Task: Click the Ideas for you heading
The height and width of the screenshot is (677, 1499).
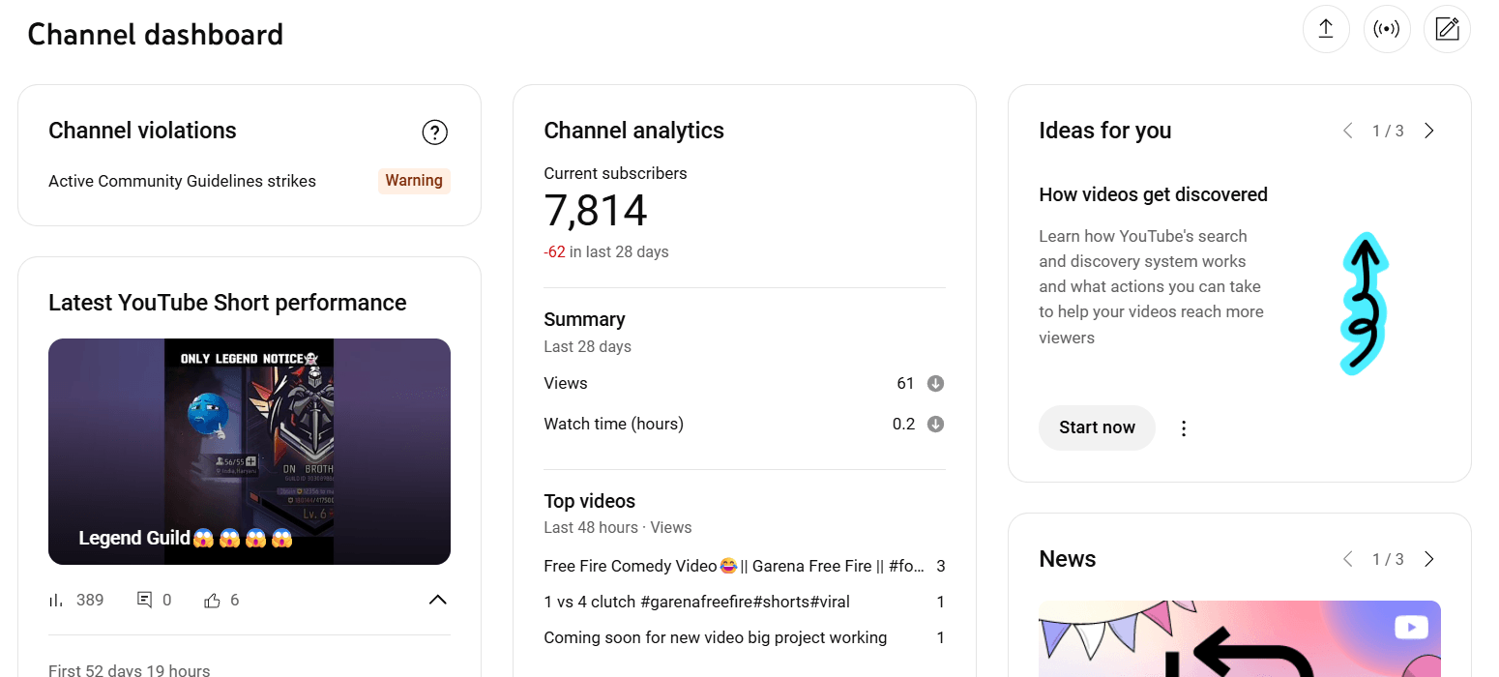Action: click(x=1104, y=132)
